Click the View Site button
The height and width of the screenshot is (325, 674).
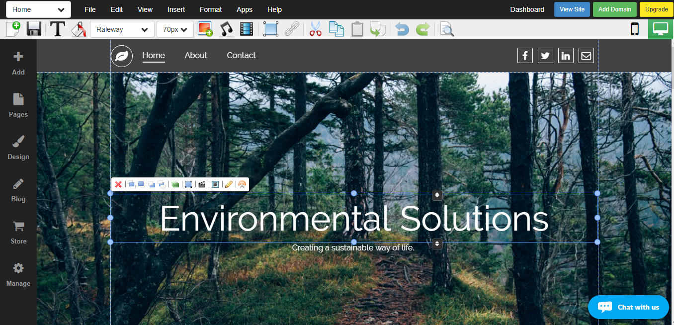572,9
